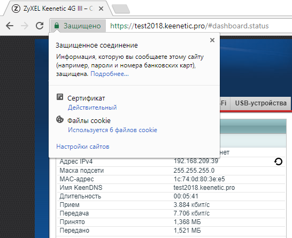Click the Передано label
The width and height of the screenshot is (292, 238).
point(74,231)
